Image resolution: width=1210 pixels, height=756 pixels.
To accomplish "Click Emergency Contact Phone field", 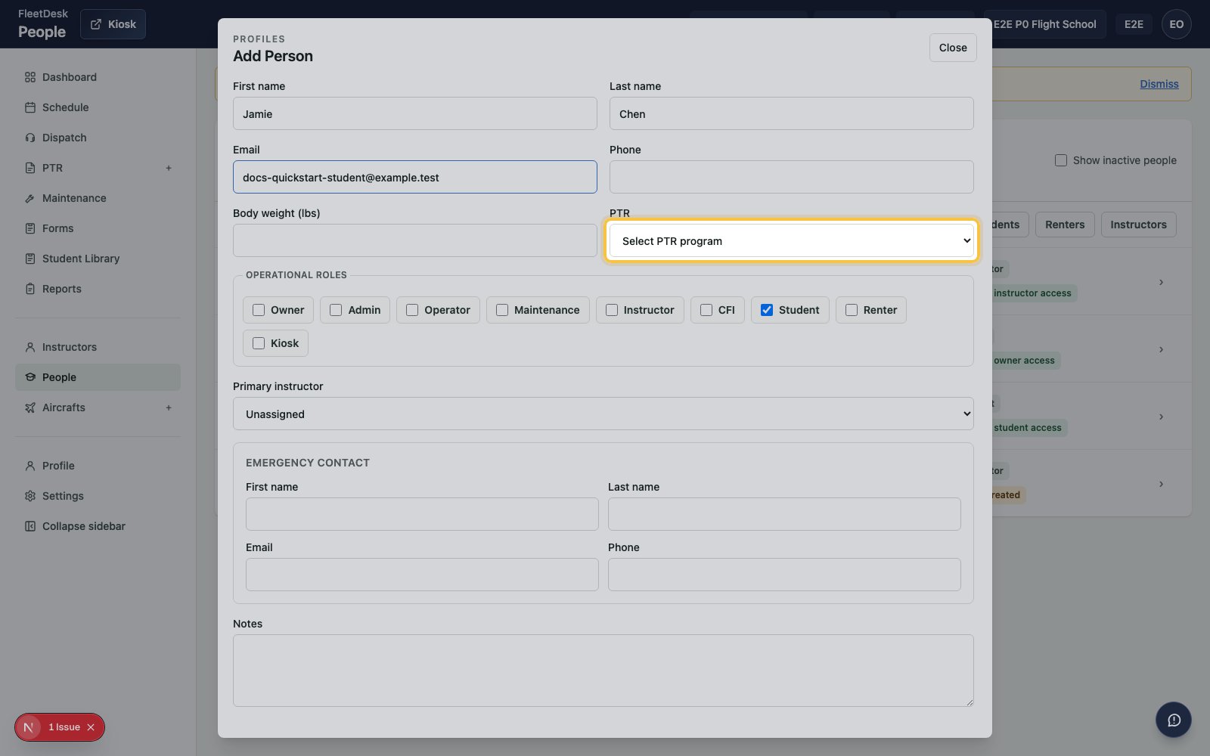I will [784, 575].
